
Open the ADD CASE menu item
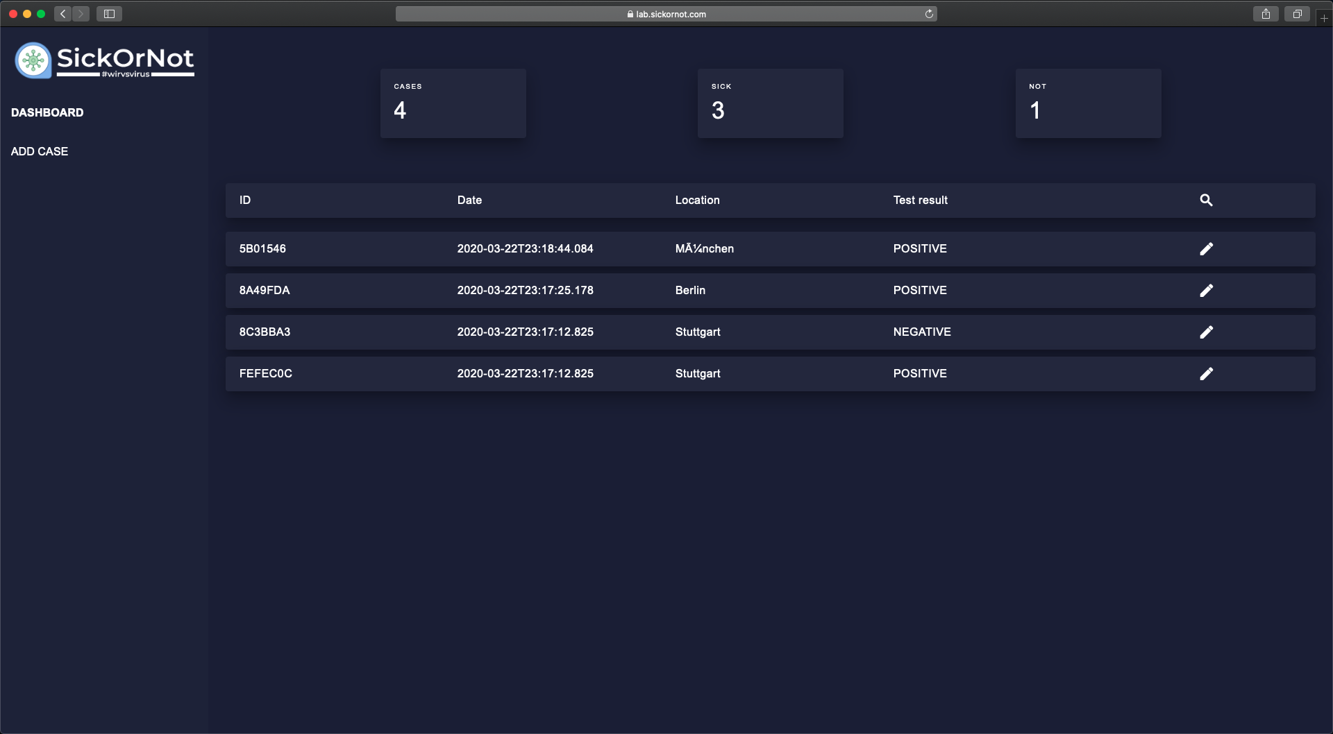click(40, 151)
